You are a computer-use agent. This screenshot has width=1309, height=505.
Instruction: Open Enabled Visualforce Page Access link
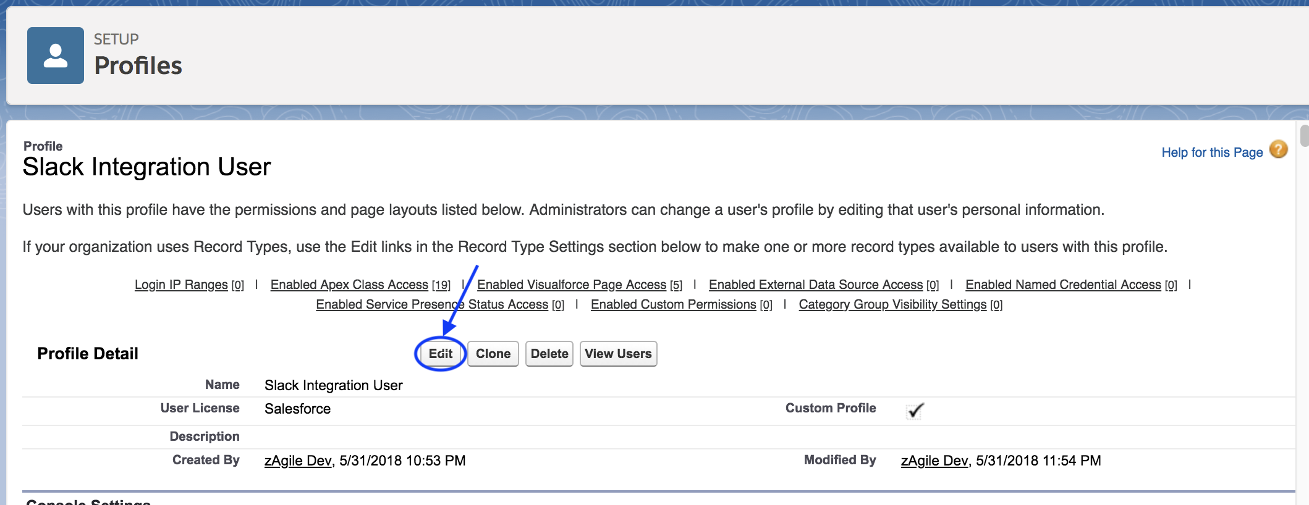point(571,285)
